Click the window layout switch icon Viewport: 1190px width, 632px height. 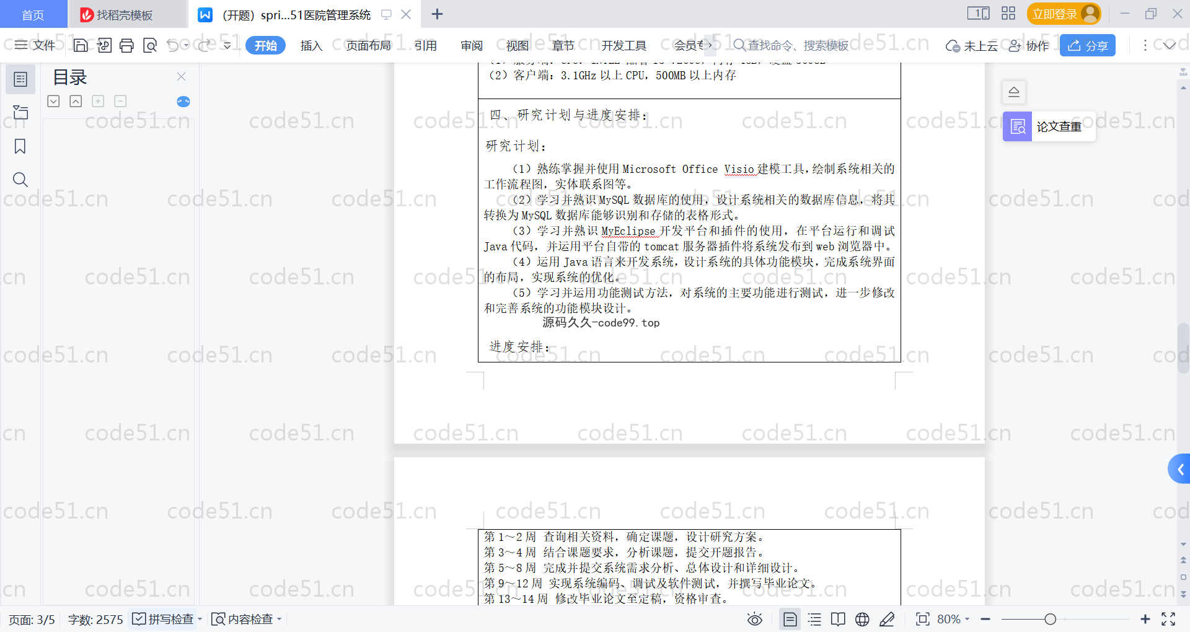(978, 14)
